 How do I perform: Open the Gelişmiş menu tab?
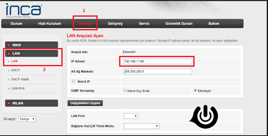tap(115, 24)
